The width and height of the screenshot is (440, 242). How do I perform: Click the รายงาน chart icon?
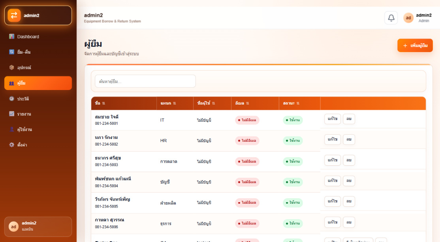11,114
